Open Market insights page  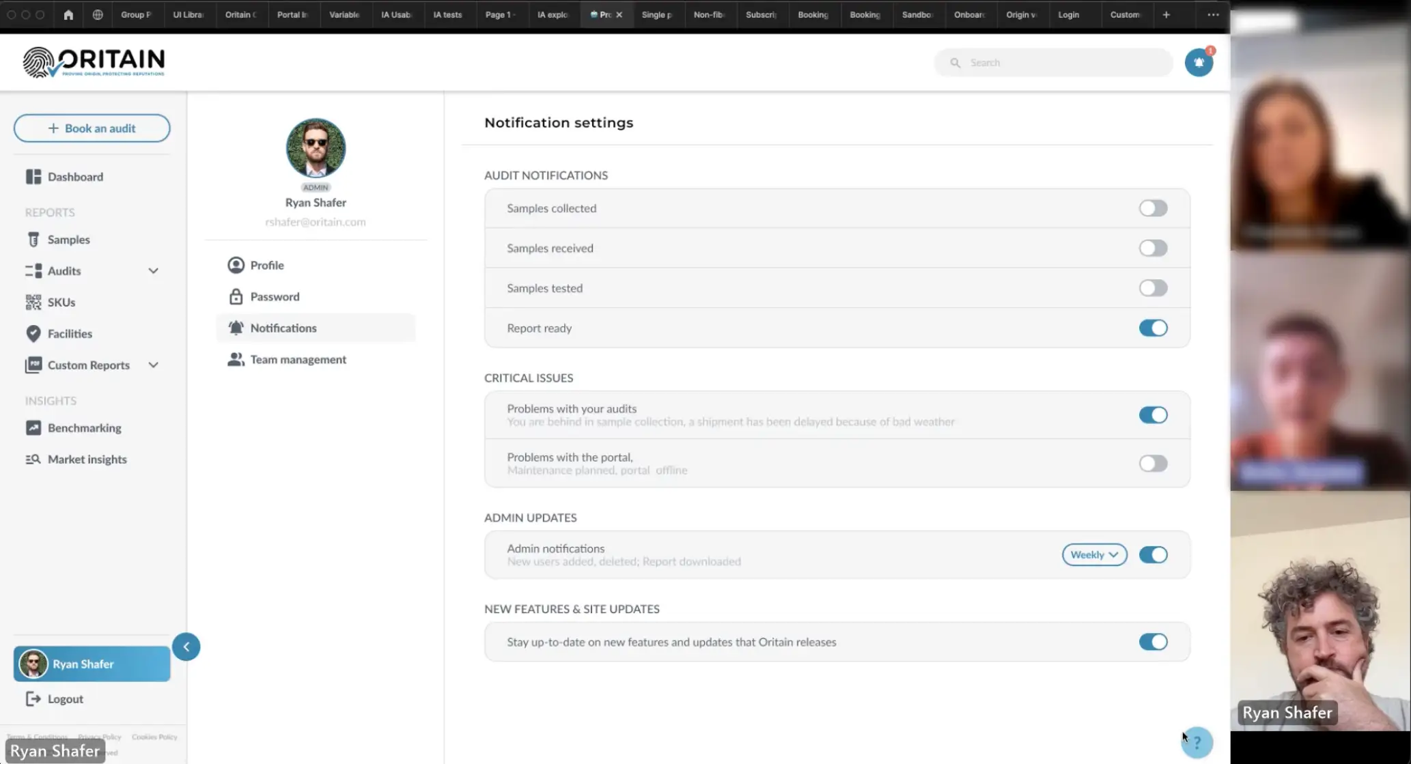87,459
